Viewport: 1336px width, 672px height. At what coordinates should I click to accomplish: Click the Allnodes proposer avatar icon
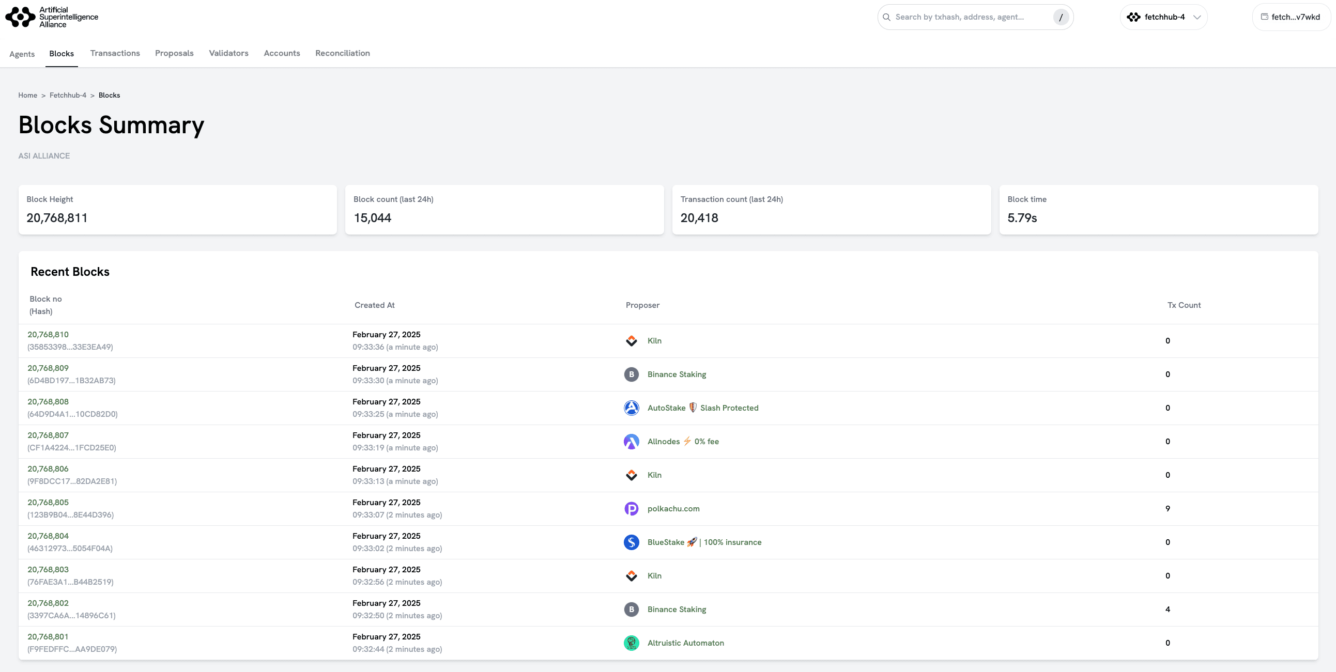tap(631, 442)
